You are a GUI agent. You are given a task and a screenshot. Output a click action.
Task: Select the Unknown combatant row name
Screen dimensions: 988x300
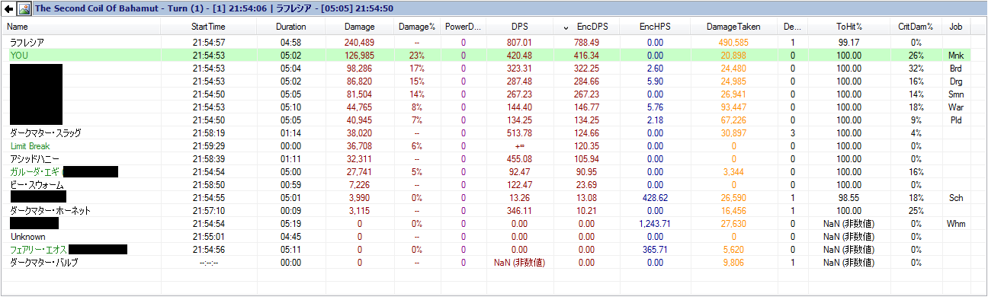pyautogui.click(x=28, y=237)
